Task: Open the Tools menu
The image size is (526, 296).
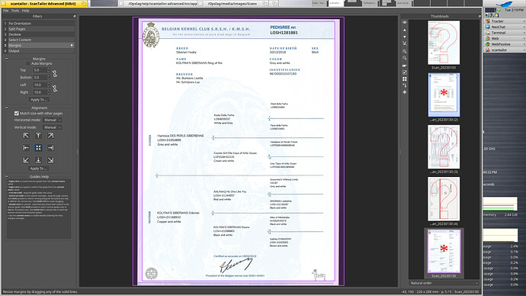Action: click(x=15, y=11)
